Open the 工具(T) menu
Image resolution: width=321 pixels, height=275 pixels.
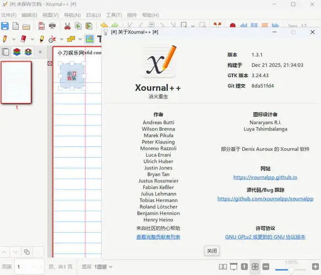[114, 15]
